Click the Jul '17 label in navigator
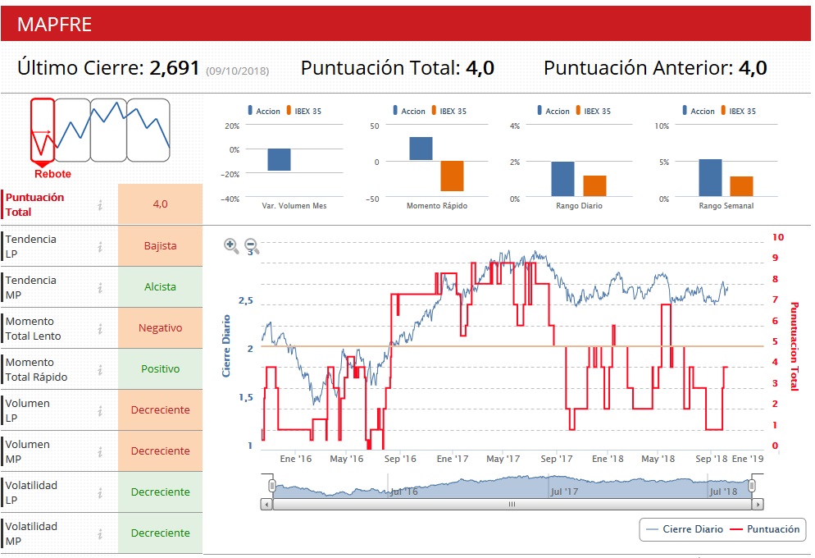Screen dimensions: 815x558 click(564, 492)
